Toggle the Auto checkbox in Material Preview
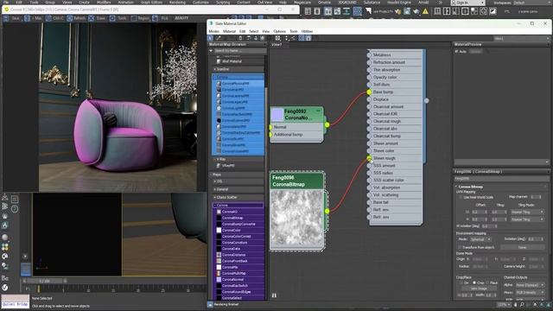This screenshot has height=311, width=553. coord(456,52)
